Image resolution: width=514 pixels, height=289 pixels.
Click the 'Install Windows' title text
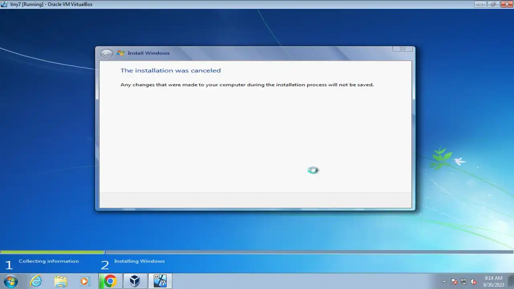point(149,53)
